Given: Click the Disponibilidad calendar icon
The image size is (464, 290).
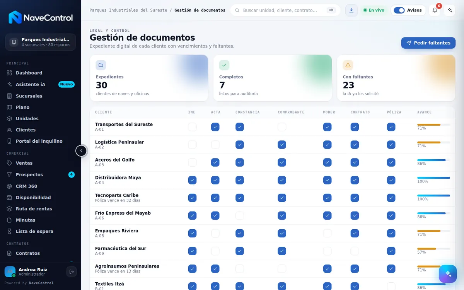Looking at the screenshot, I should [x=10, y=198].
